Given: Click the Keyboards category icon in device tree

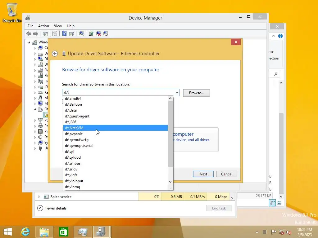Looking at the screenshot, I should (x=41, y=92).
